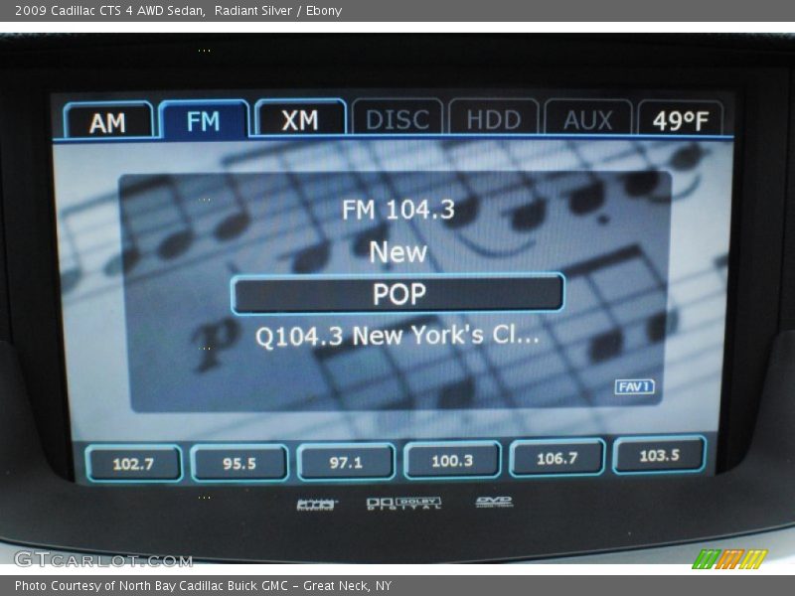This screenshot has width=795, height=596.
Task: Select the 95.5 station preset
Action: (239, 463)
